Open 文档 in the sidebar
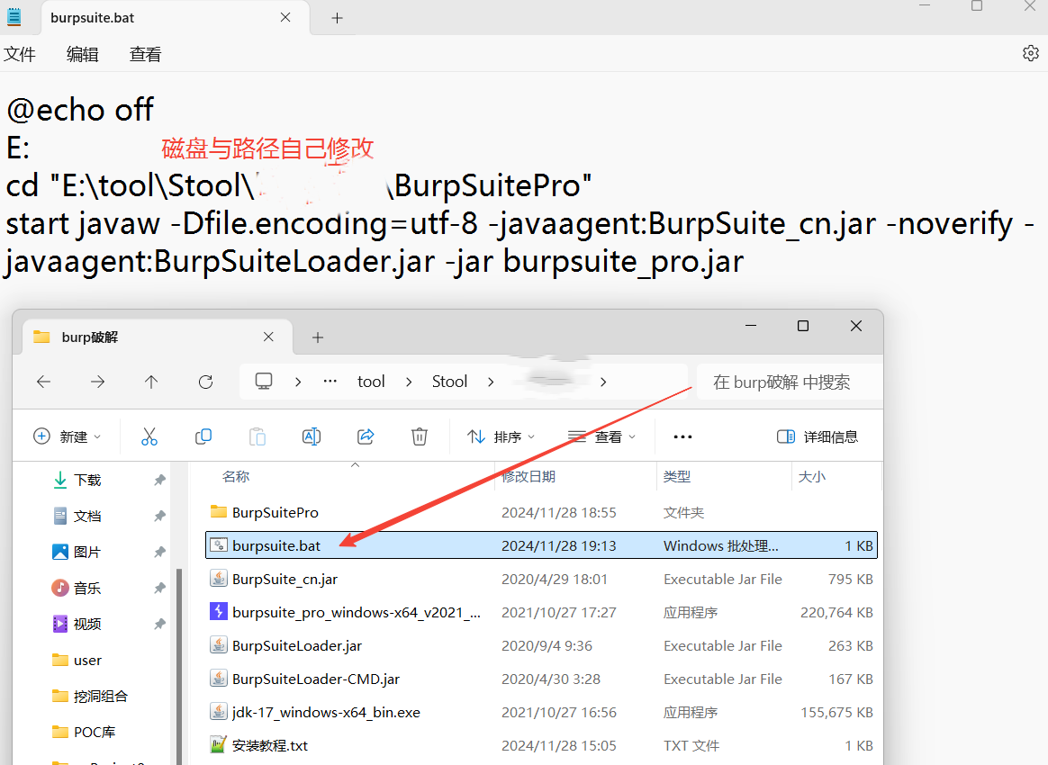Image resolution: width=1048 pixels, height=765 pixels. point(87,516)
